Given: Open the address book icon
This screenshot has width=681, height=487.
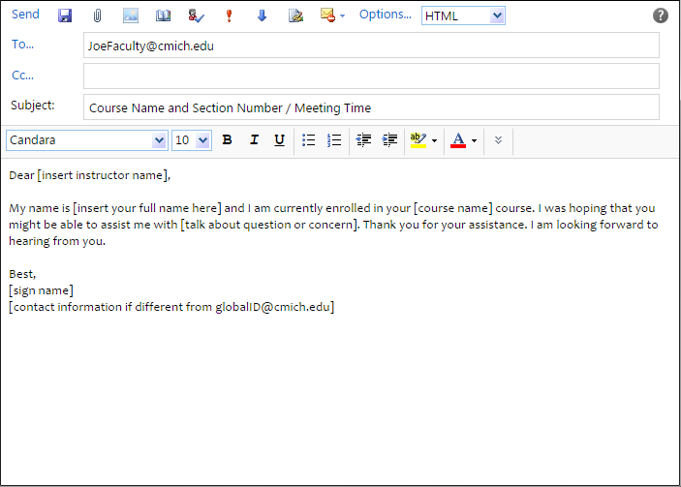Looking at the screenshot, I should 163,15.
